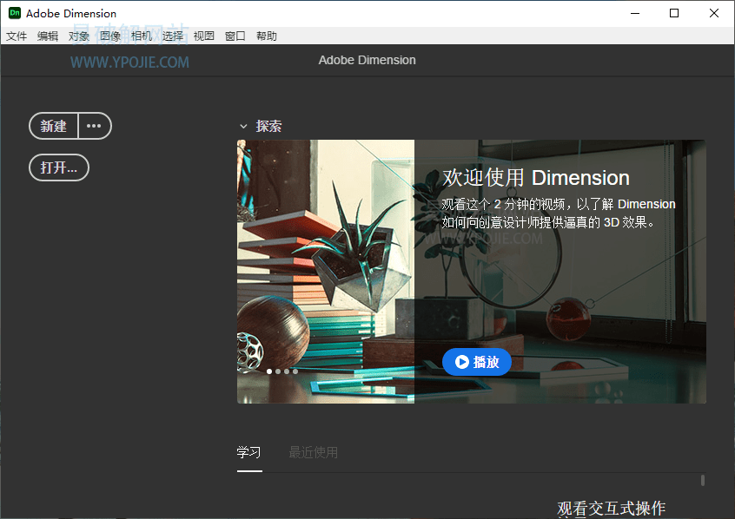Open the 窗口 menu
This screenshot has height=519, width=735.
[x=235, y=36]
